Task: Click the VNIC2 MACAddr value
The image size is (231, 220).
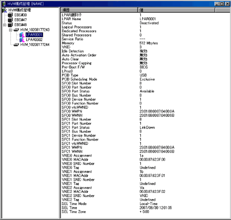Action: point(152,192)
